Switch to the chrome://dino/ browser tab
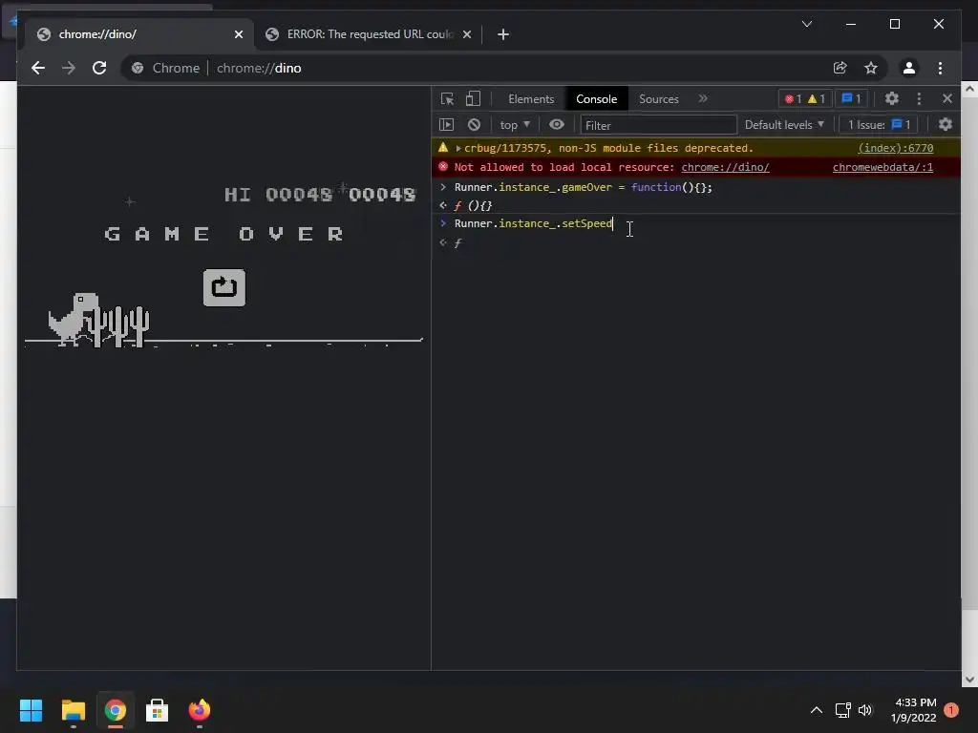 click(x=139, y=34)
